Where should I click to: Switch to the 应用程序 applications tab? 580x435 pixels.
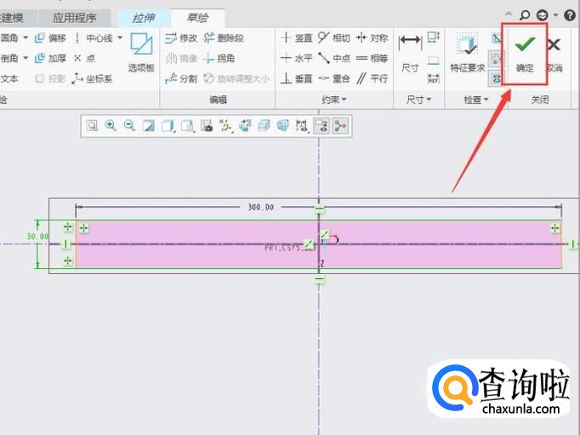click(74, 18)
